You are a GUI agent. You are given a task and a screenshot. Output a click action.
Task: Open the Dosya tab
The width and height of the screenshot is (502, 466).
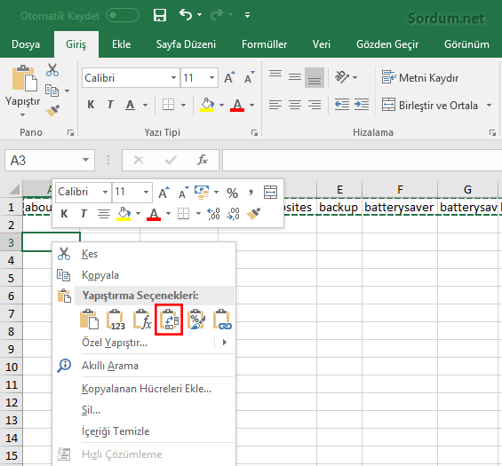(x=26, y=44)
